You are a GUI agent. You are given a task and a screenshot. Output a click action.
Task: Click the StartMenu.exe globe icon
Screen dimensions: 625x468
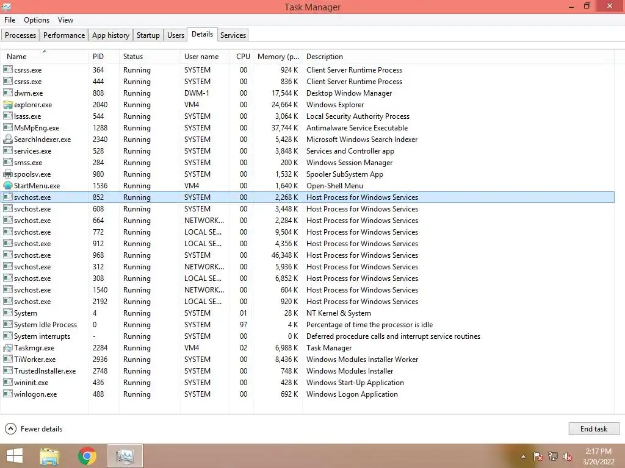coord(7,185)
